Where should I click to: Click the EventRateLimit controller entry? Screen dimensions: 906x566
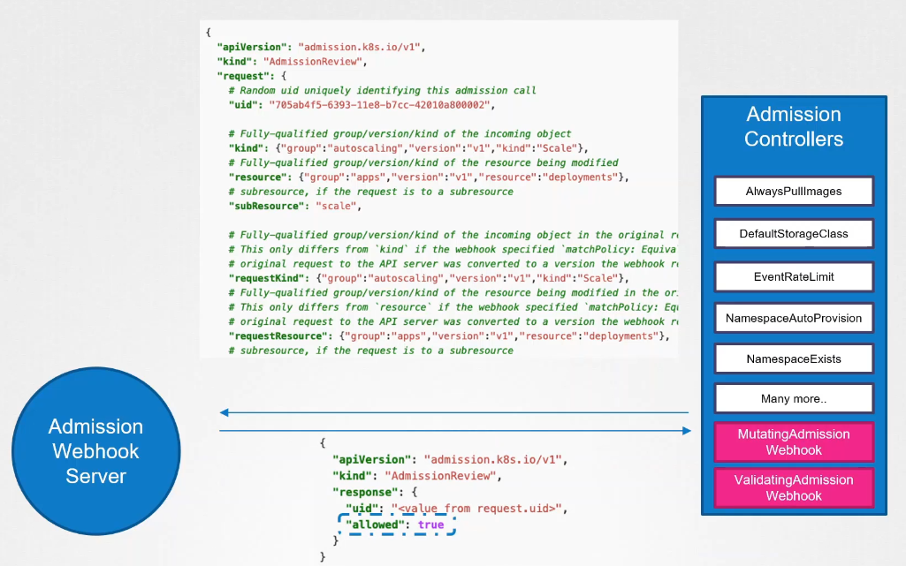coord(793,276)
